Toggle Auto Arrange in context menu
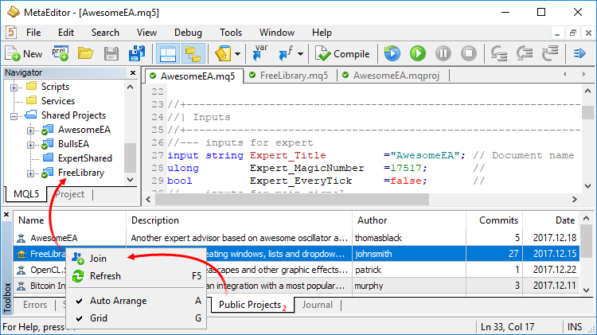 tap(136, 301)
